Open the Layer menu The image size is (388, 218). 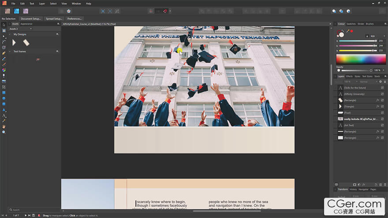click(x=42, y=4)
